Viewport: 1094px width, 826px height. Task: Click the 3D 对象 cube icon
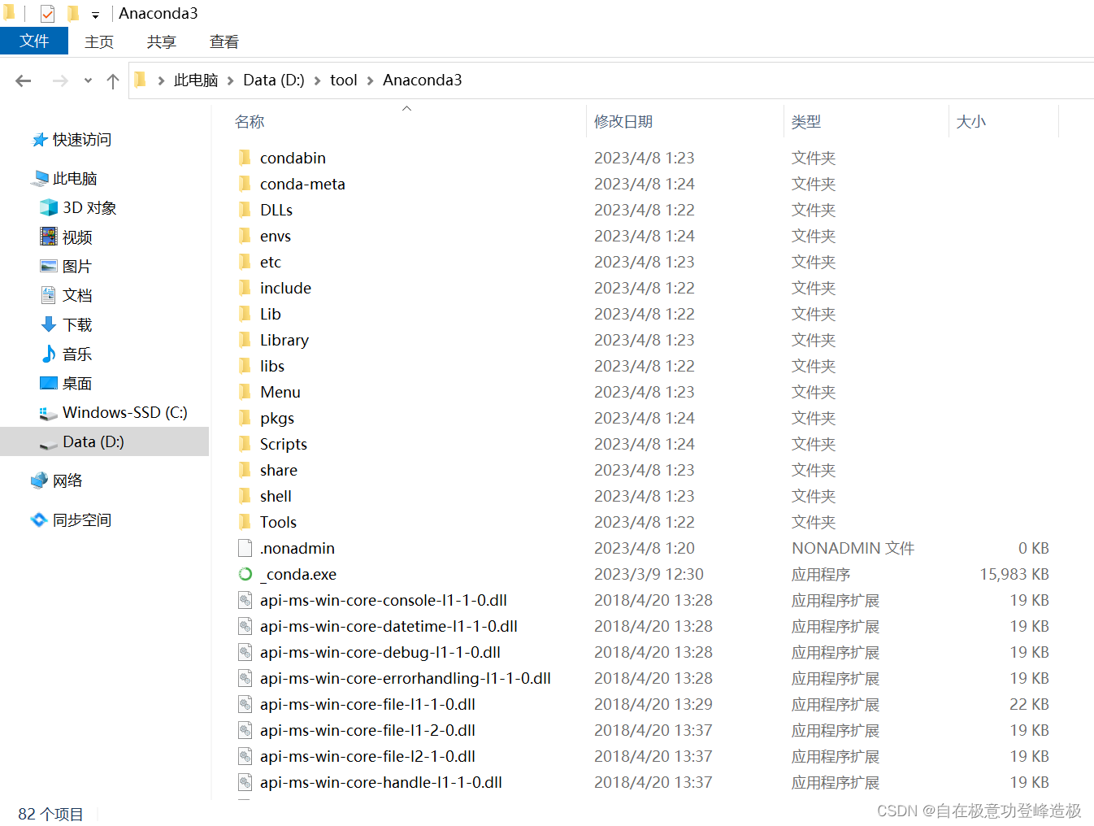[x=49, y=208]
